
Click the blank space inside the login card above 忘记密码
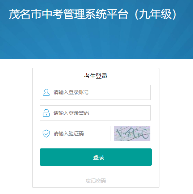pos(96,172)
